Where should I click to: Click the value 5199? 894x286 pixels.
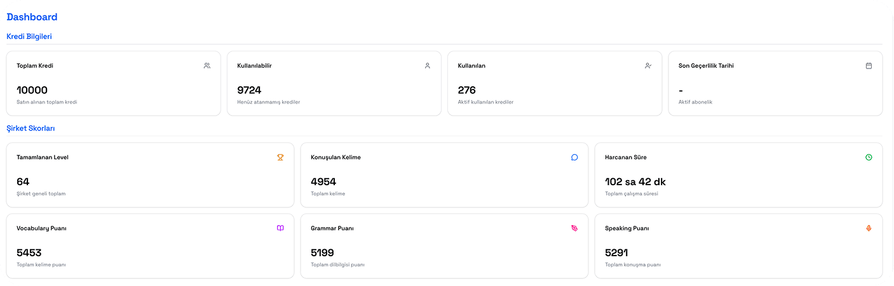pyautogui.click(x=322, y=252)
